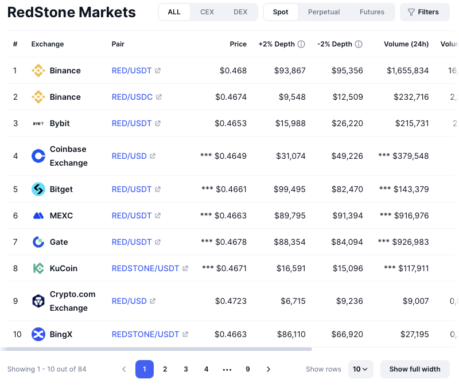Click external link icon beside Coinbase RED/USD
459x387 pixels.
click(x=153, y=156)
